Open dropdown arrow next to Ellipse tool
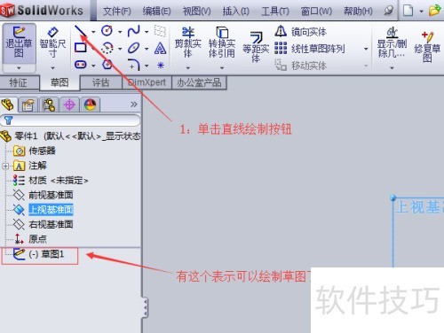The height and width of the screenshot is (333, 444). coord(147,49)
